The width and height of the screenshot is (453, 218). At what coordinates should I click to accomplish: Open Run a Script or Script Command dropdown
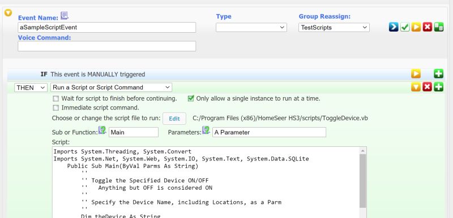click(111, 88)
